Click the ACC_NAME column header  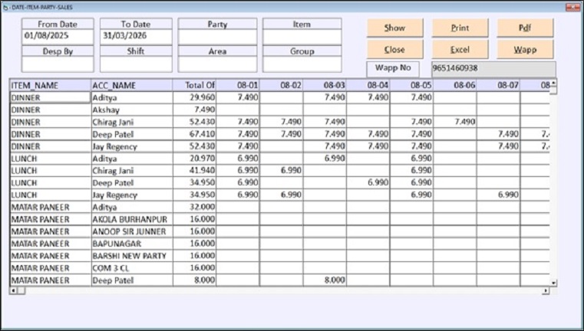click(x=132, y=86)
